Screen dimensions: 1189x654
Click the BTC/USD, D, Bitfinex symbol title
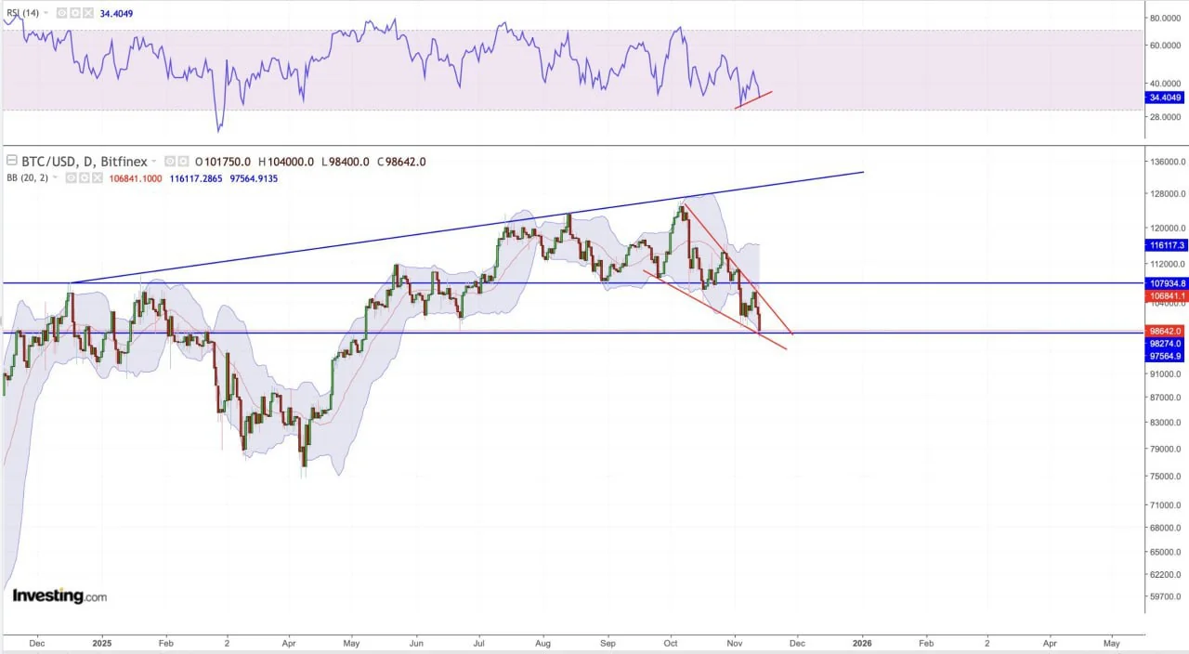pyautogui.click(x=84, y=162)
